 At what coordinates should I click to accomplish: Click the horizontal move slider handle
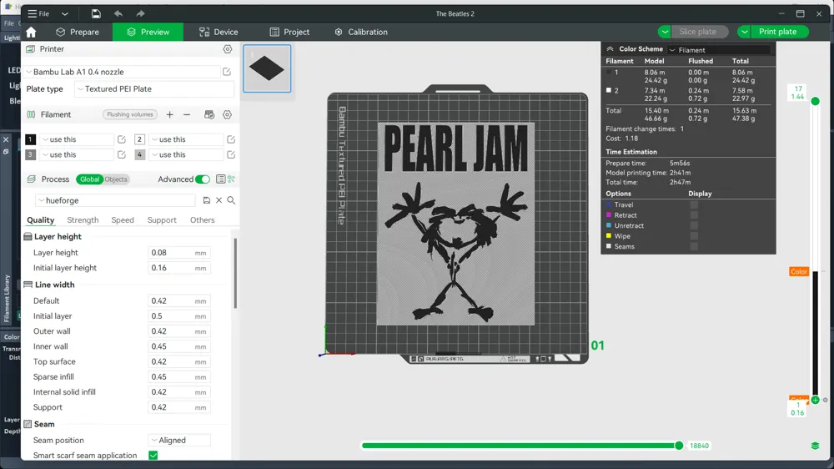[679, 446]
